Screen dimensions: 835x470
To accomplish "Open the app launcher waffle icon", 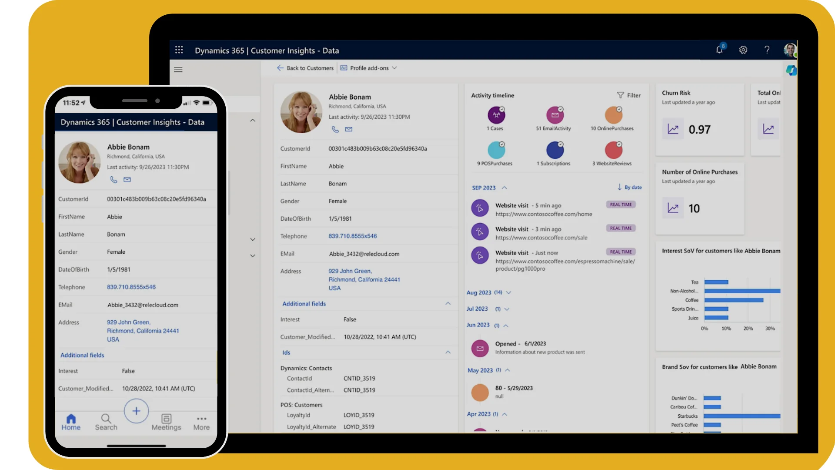I will 179,50.
